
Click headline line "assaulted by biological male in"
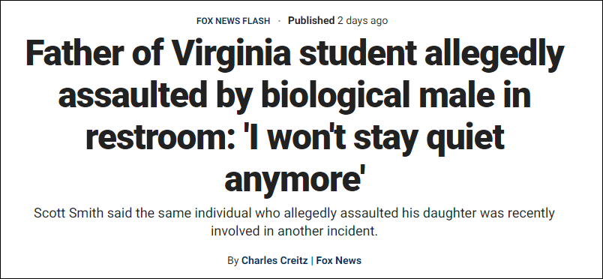pyautogui.click(x=295, y=96)
